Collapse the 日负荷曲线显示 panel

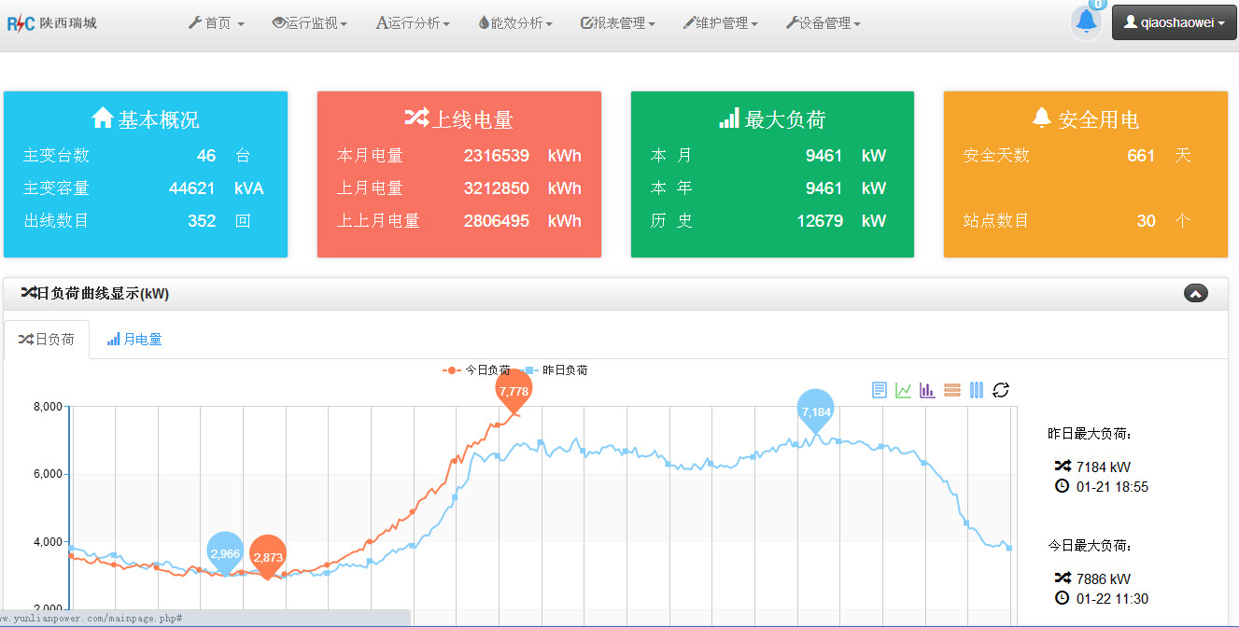pyautogui.click(x=1194, y=293)
